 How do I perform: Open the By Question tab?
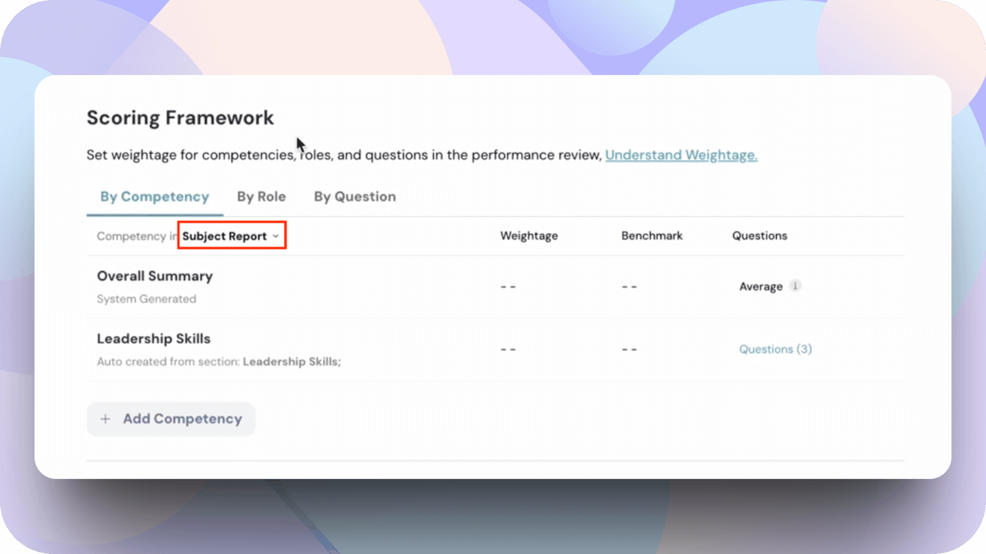[355, 197]
